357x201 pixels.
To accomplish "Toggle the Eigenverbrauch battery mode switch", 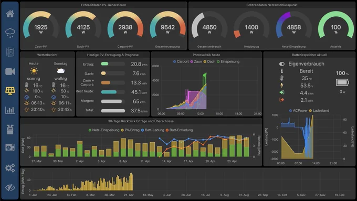I will tap(282, 64).
